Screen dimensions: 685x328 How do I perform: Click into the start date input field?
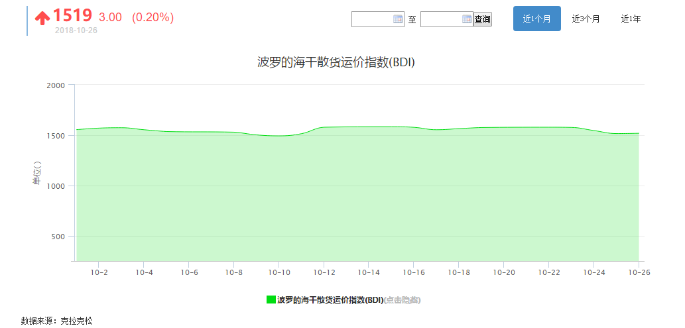pos(377,19)
